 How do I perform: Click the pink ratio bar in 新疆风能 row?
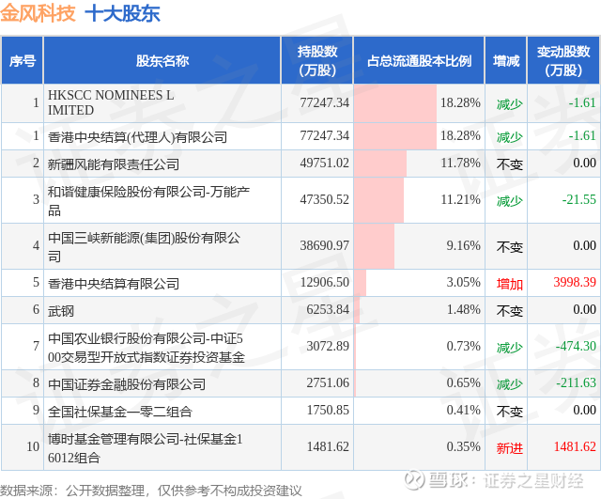click(380, 164)
